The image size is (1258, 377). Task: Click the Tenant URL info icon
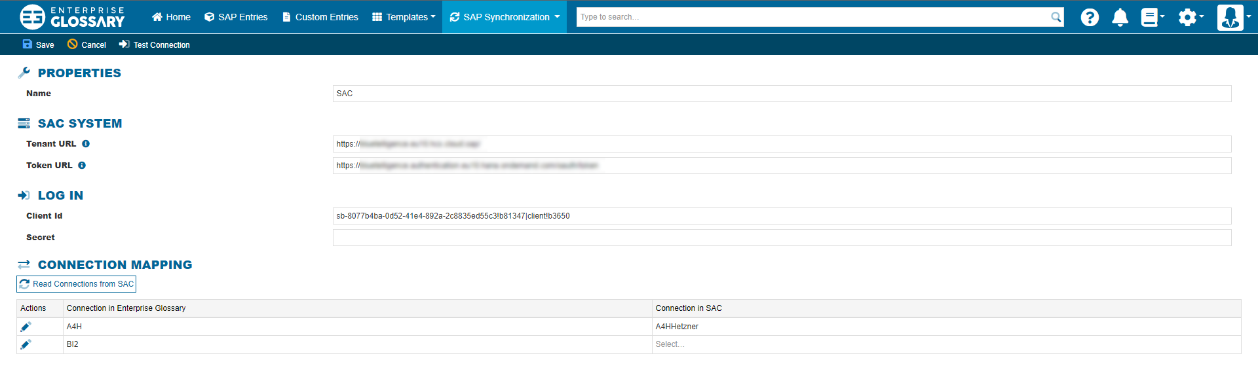pyautogui.click(x=86, y=144)
